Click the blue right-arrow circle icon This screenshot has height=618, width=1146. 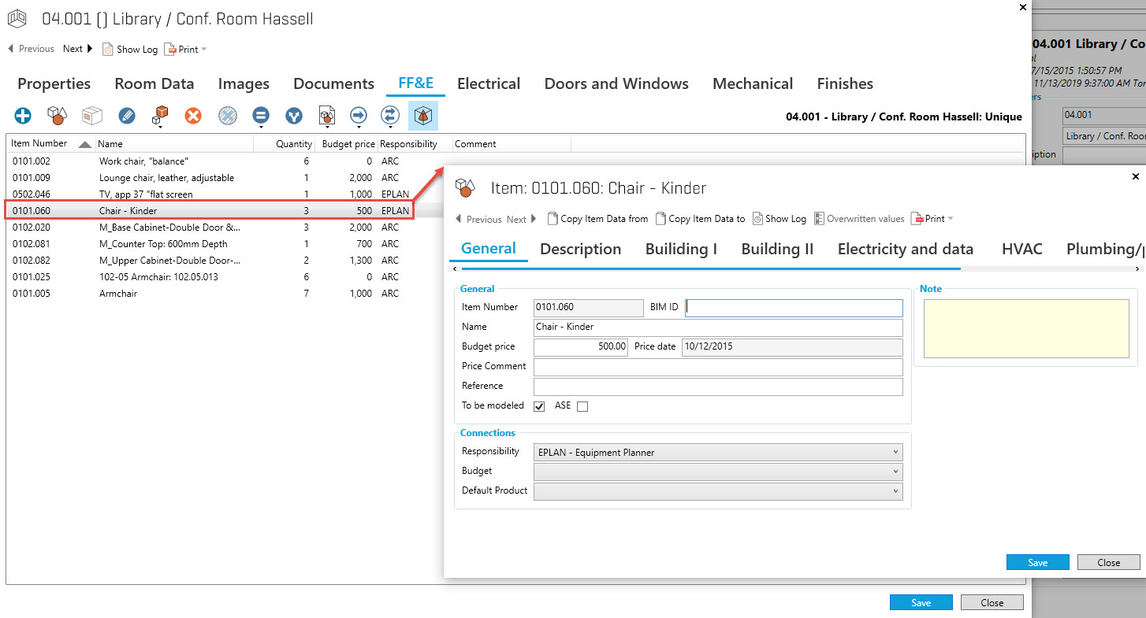(x=359, y=116)
